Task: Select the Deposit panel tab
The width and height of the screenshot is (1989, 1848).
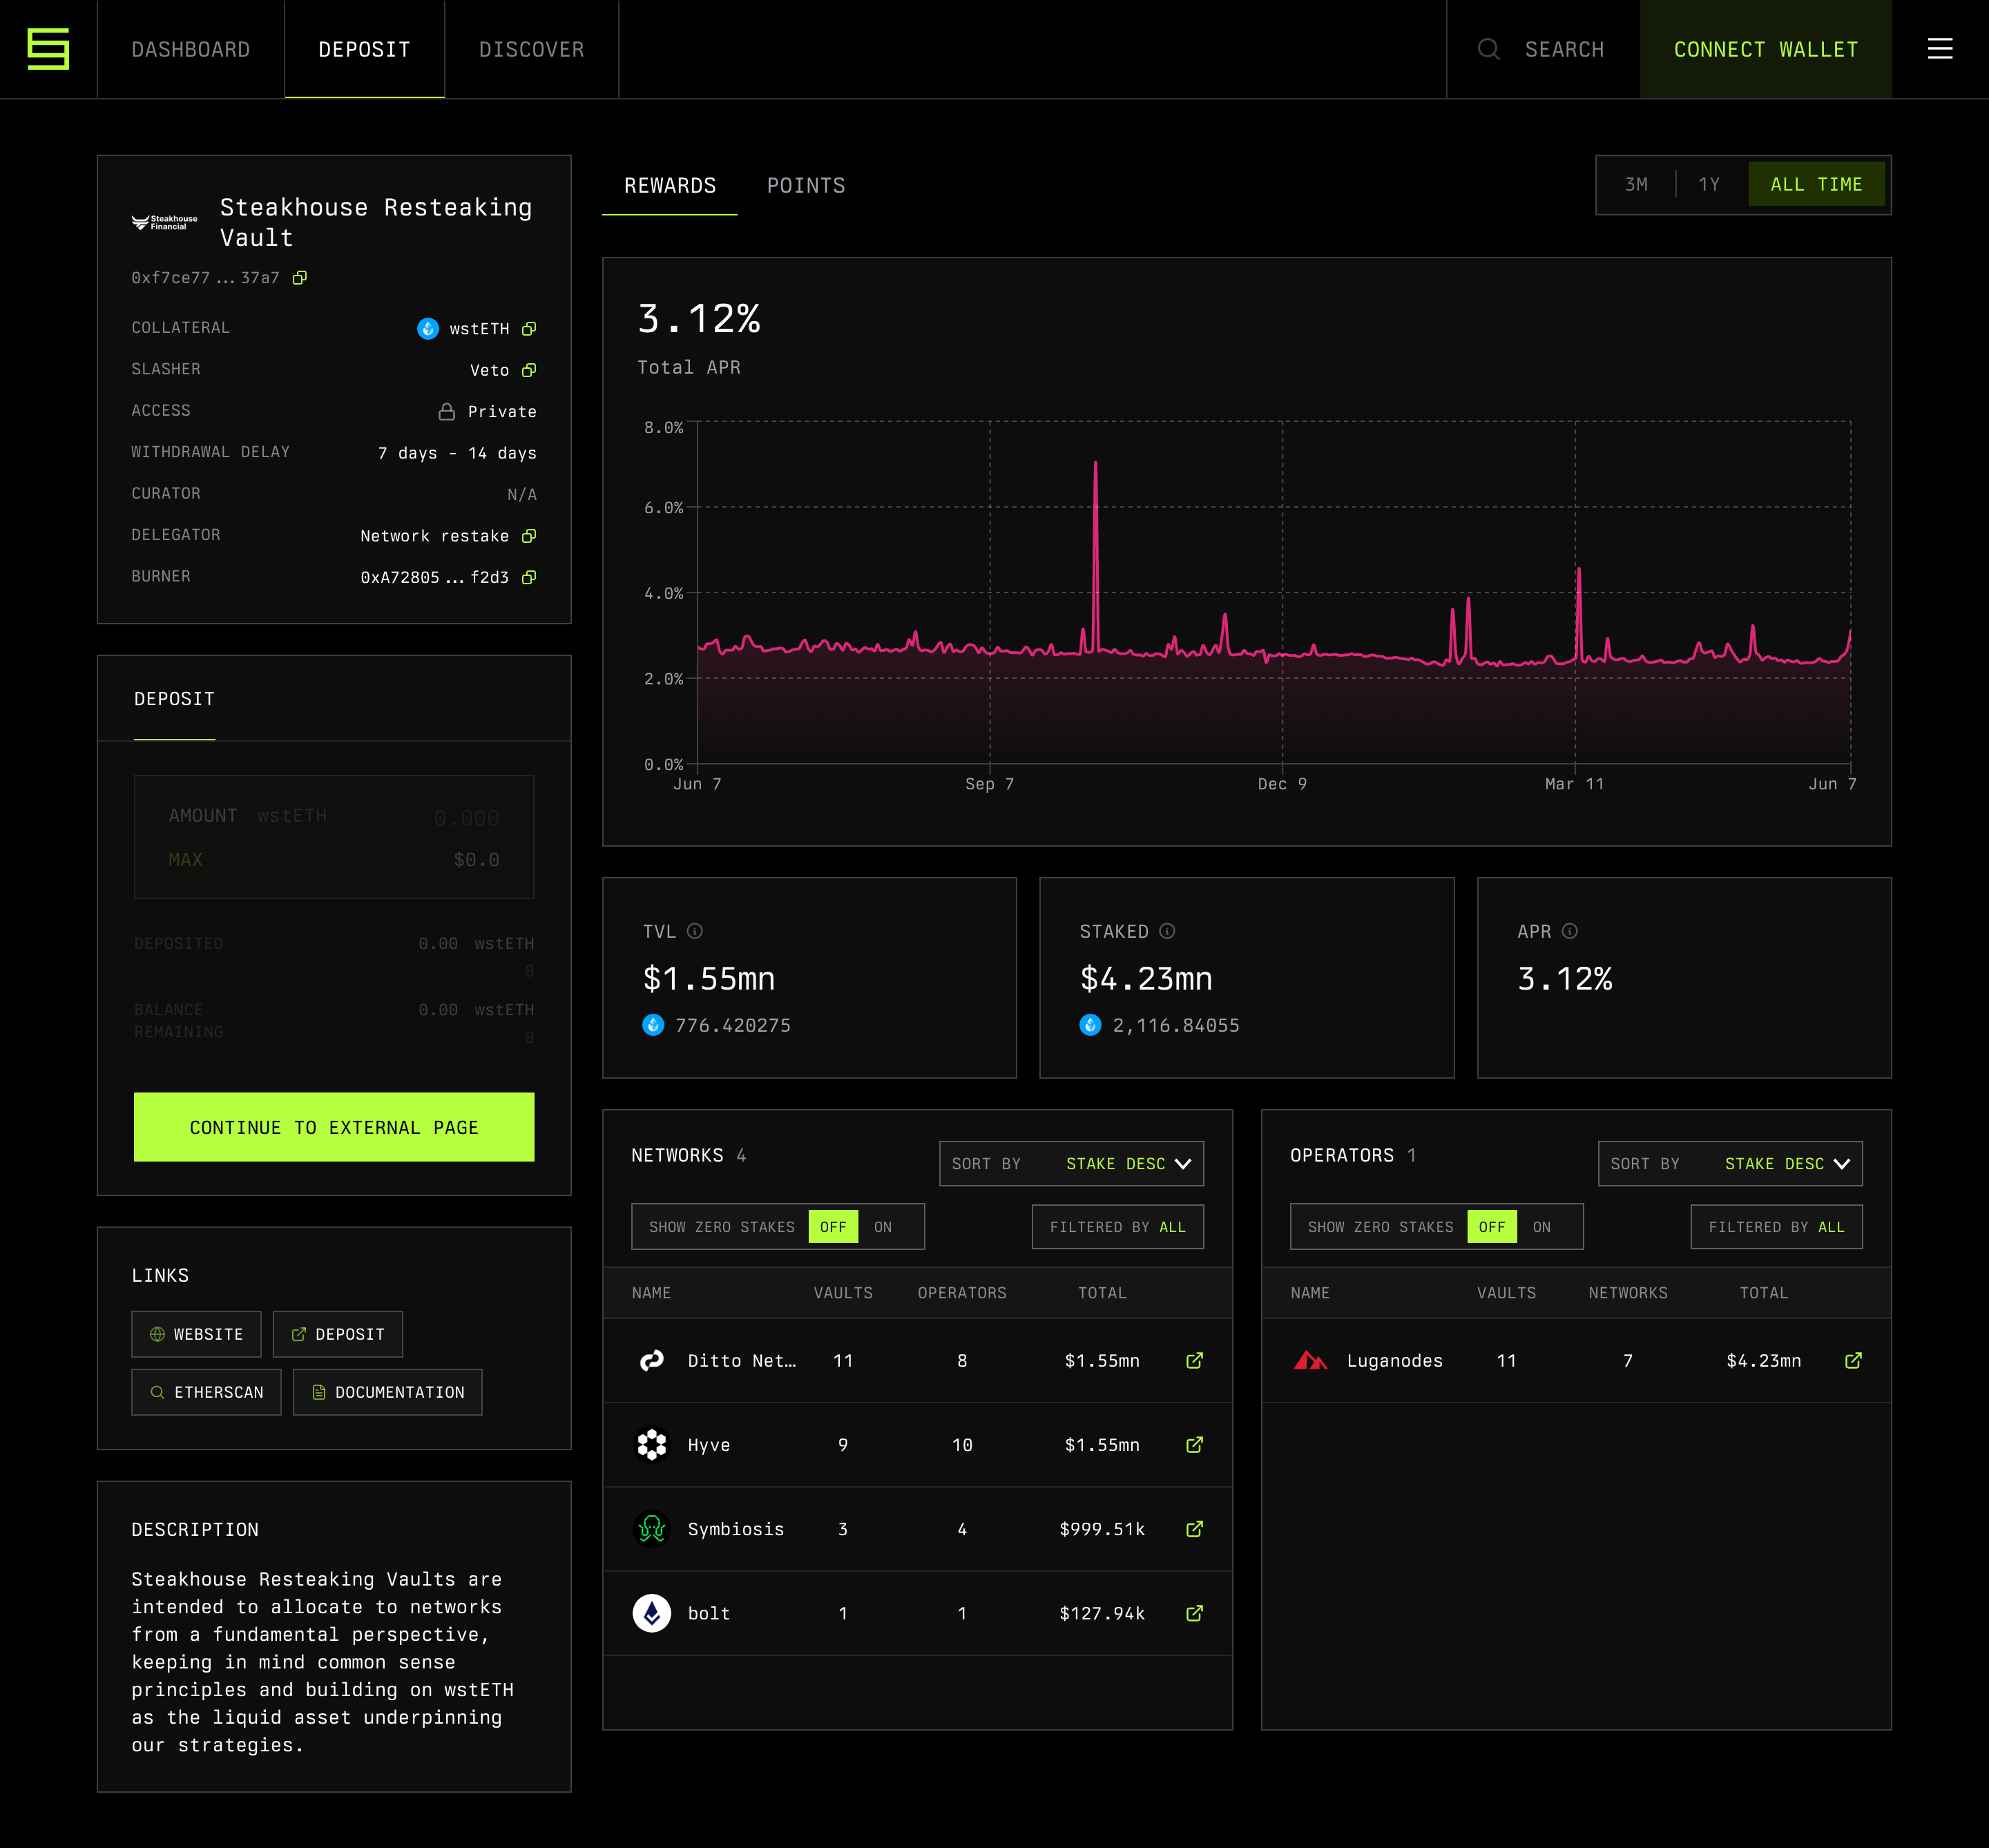Action: pyautogui.click(x=174, y=699)
